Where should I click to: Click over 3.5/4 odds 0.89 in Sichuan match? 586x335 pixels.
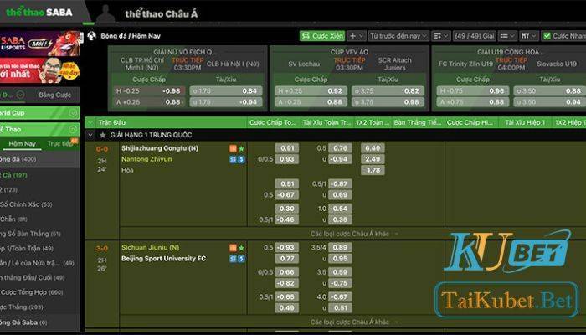click(340, 248)
